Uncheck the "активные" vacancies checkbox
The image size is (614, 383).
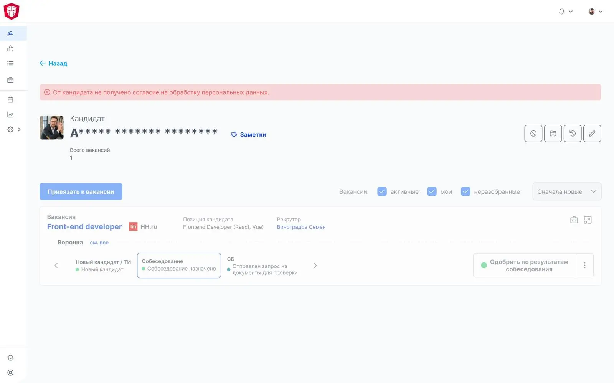click(x=381, y=191)
